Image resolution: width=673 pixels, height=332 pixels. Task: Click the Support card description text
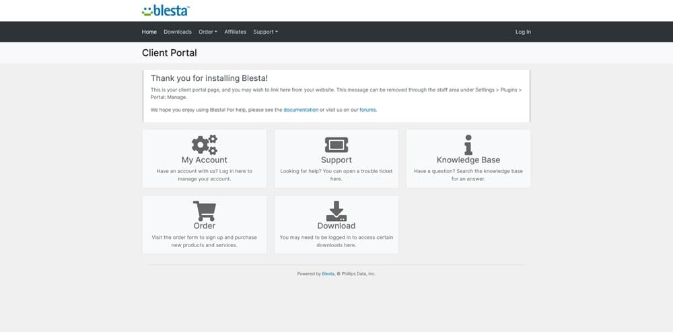click(336, 175)
